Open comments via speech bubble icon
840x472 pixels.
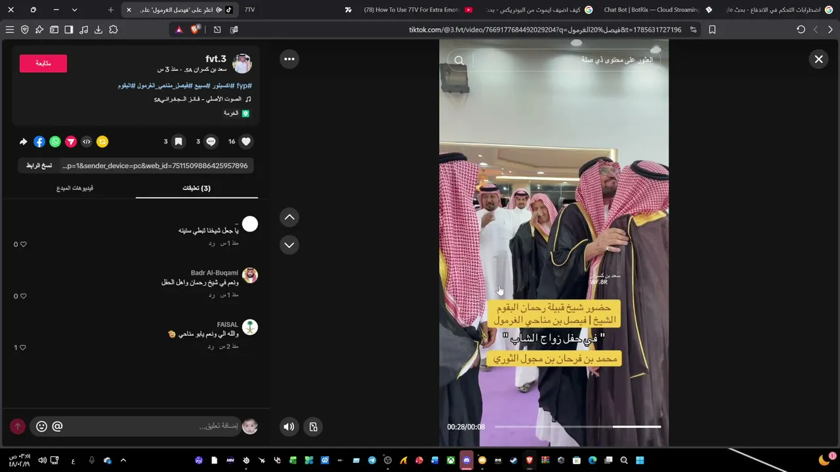click(x=211, y=142)
